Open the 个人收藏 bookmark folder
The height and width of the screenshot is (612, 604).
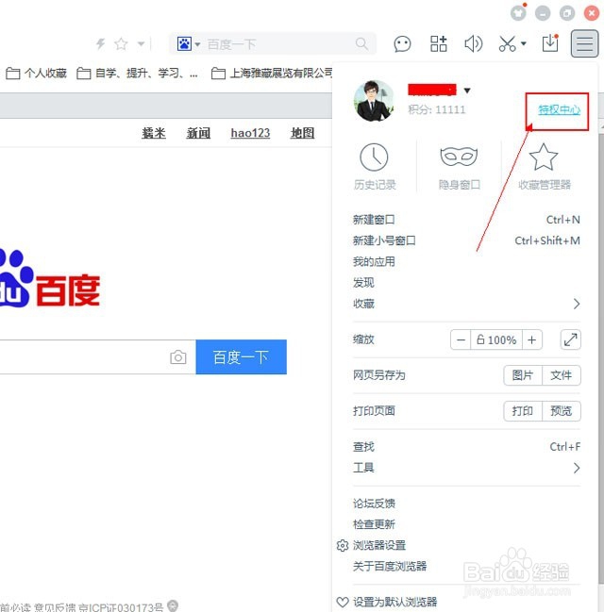tap(36, 73)
